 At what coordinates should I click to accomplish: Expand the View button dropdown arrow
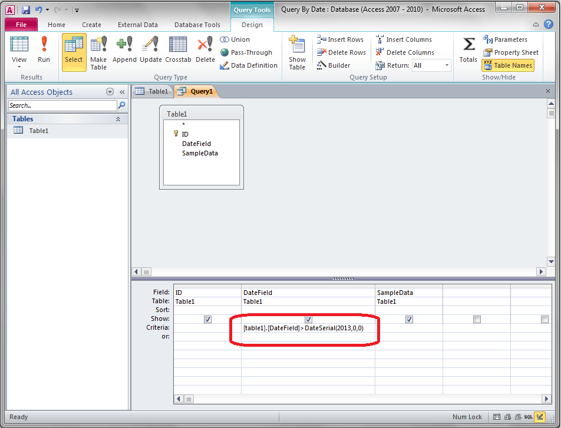point(19,67)
